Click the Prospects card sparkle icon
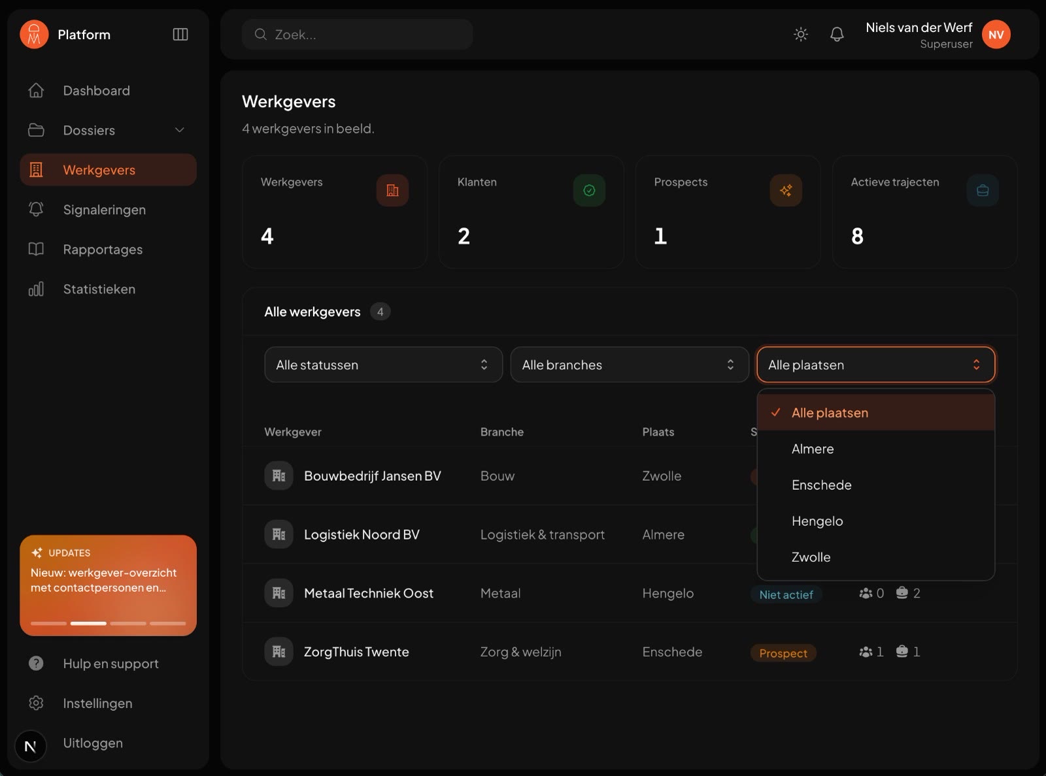1046x776 pixels. [x=786, y=191]
